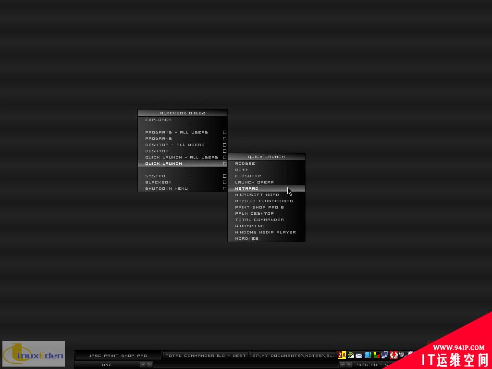
Task: Click the Blackbox 0.0.82 menu title bar
Action: tap(183, 113)
